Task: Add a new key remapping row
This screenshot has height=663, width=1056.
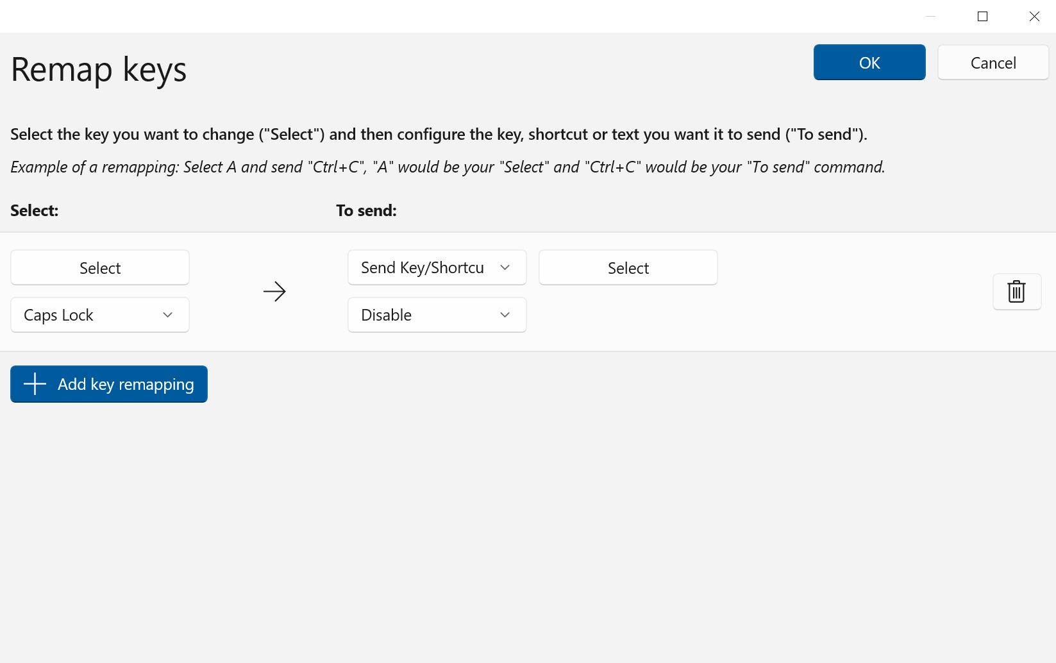Action: pos(109,384)
